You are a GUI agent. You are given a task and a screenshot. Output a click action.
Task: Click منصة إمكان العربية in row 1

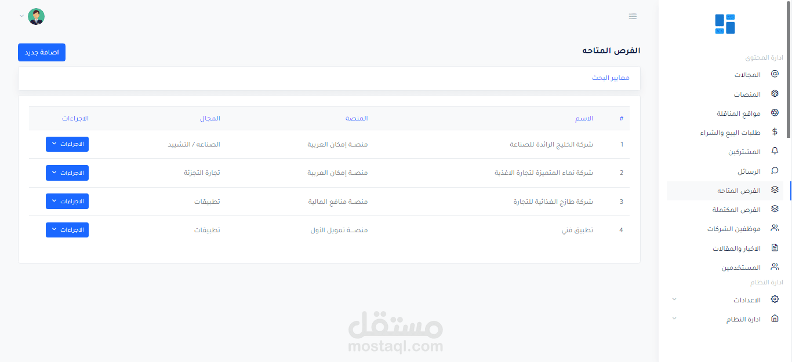coord(337,144)
